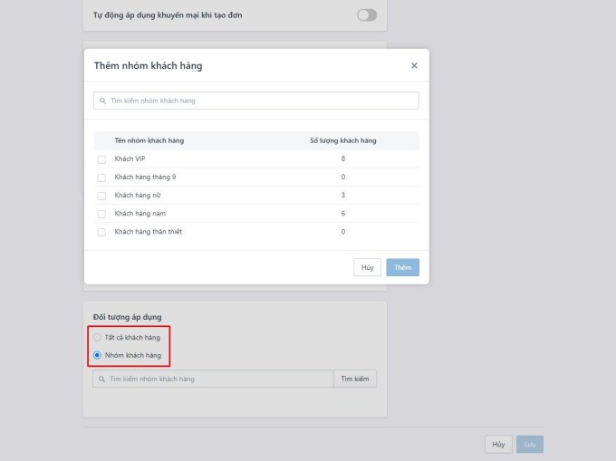Click the Số lượng khách hàng column header
The height and width of the screenshot is (461, 616).
point(342,140)
